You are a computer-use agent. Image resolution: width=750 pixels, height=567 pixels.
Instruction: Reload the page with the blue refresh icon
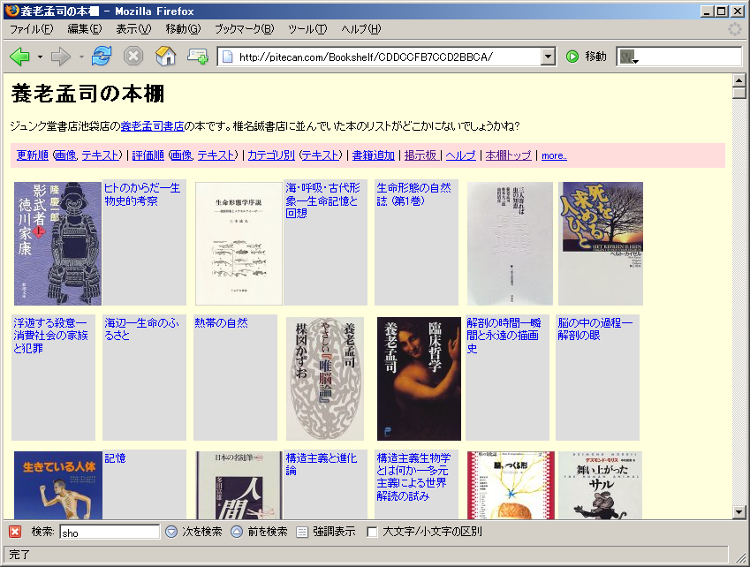coord(102,57)
